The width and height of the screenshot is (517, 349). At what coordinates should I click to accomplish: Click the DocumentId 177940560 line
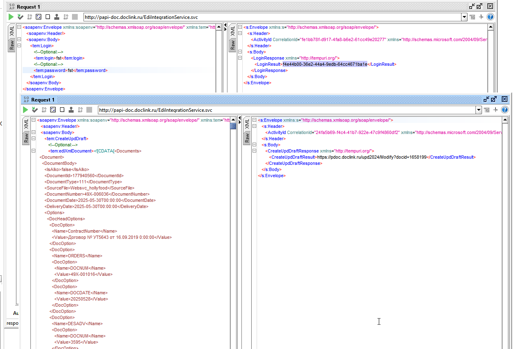point(84,176)
